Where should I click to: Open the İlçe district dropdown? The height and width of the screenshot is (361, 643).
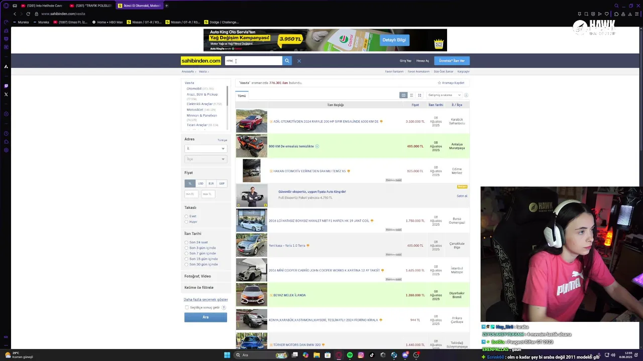coord(205,159)
